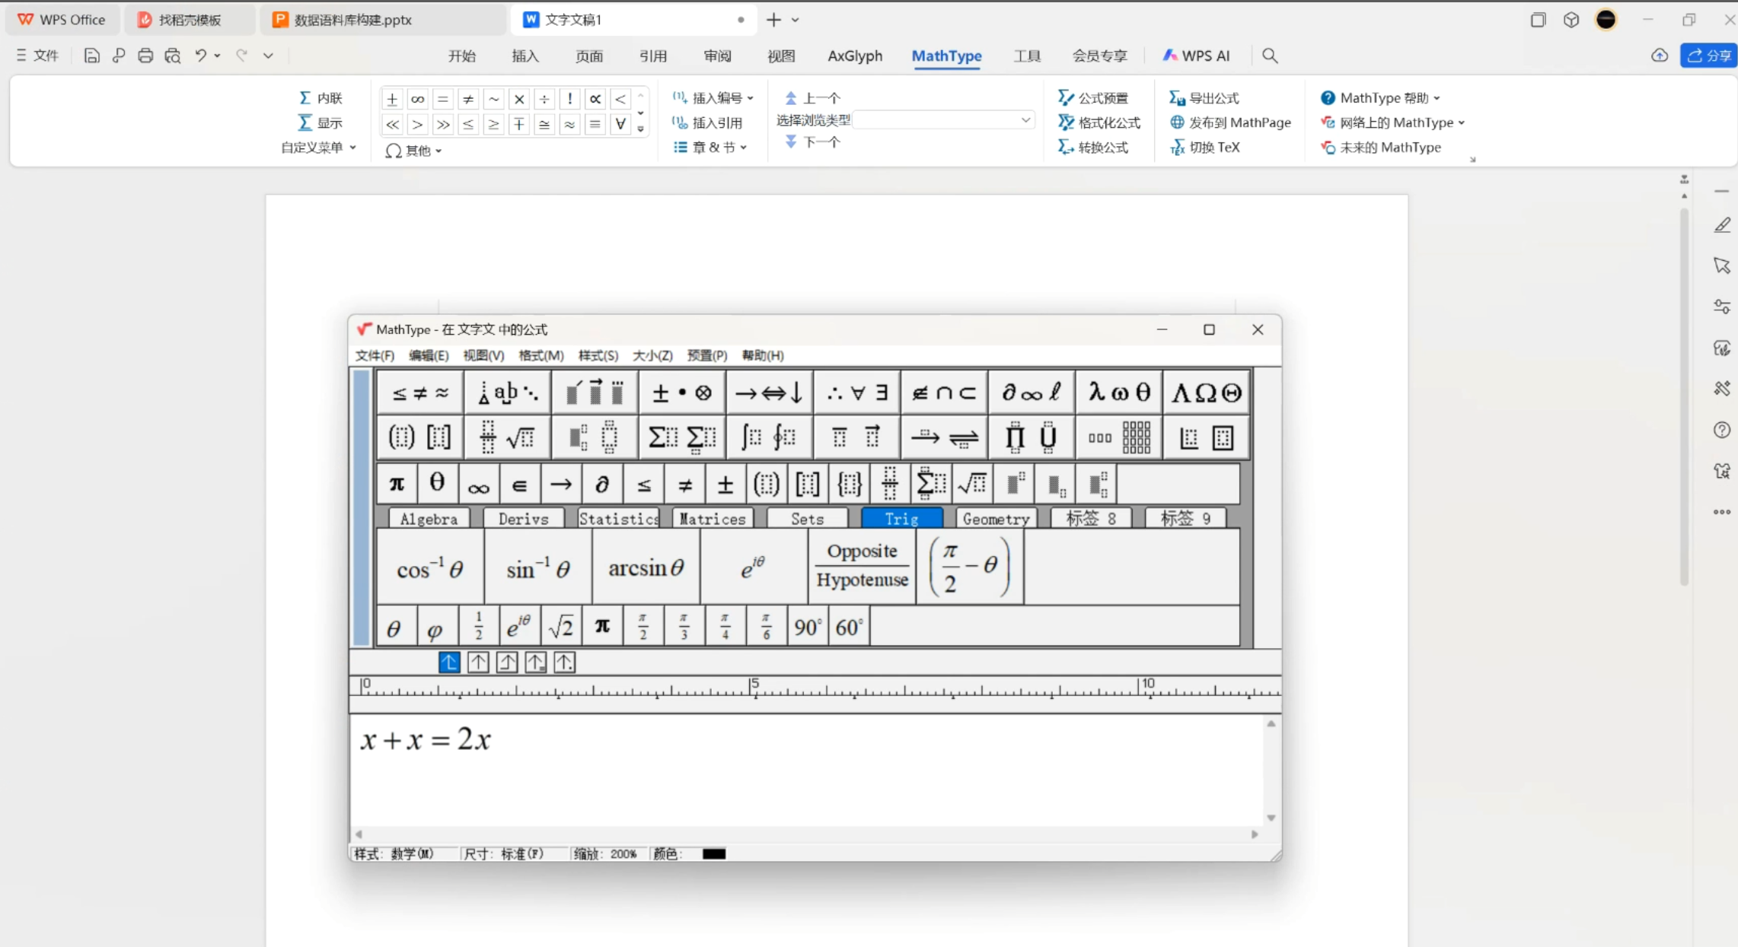This screenshot has width=1738, height=947.
Task: Click 转换公式 button
Action: [x=1093, y=147]
